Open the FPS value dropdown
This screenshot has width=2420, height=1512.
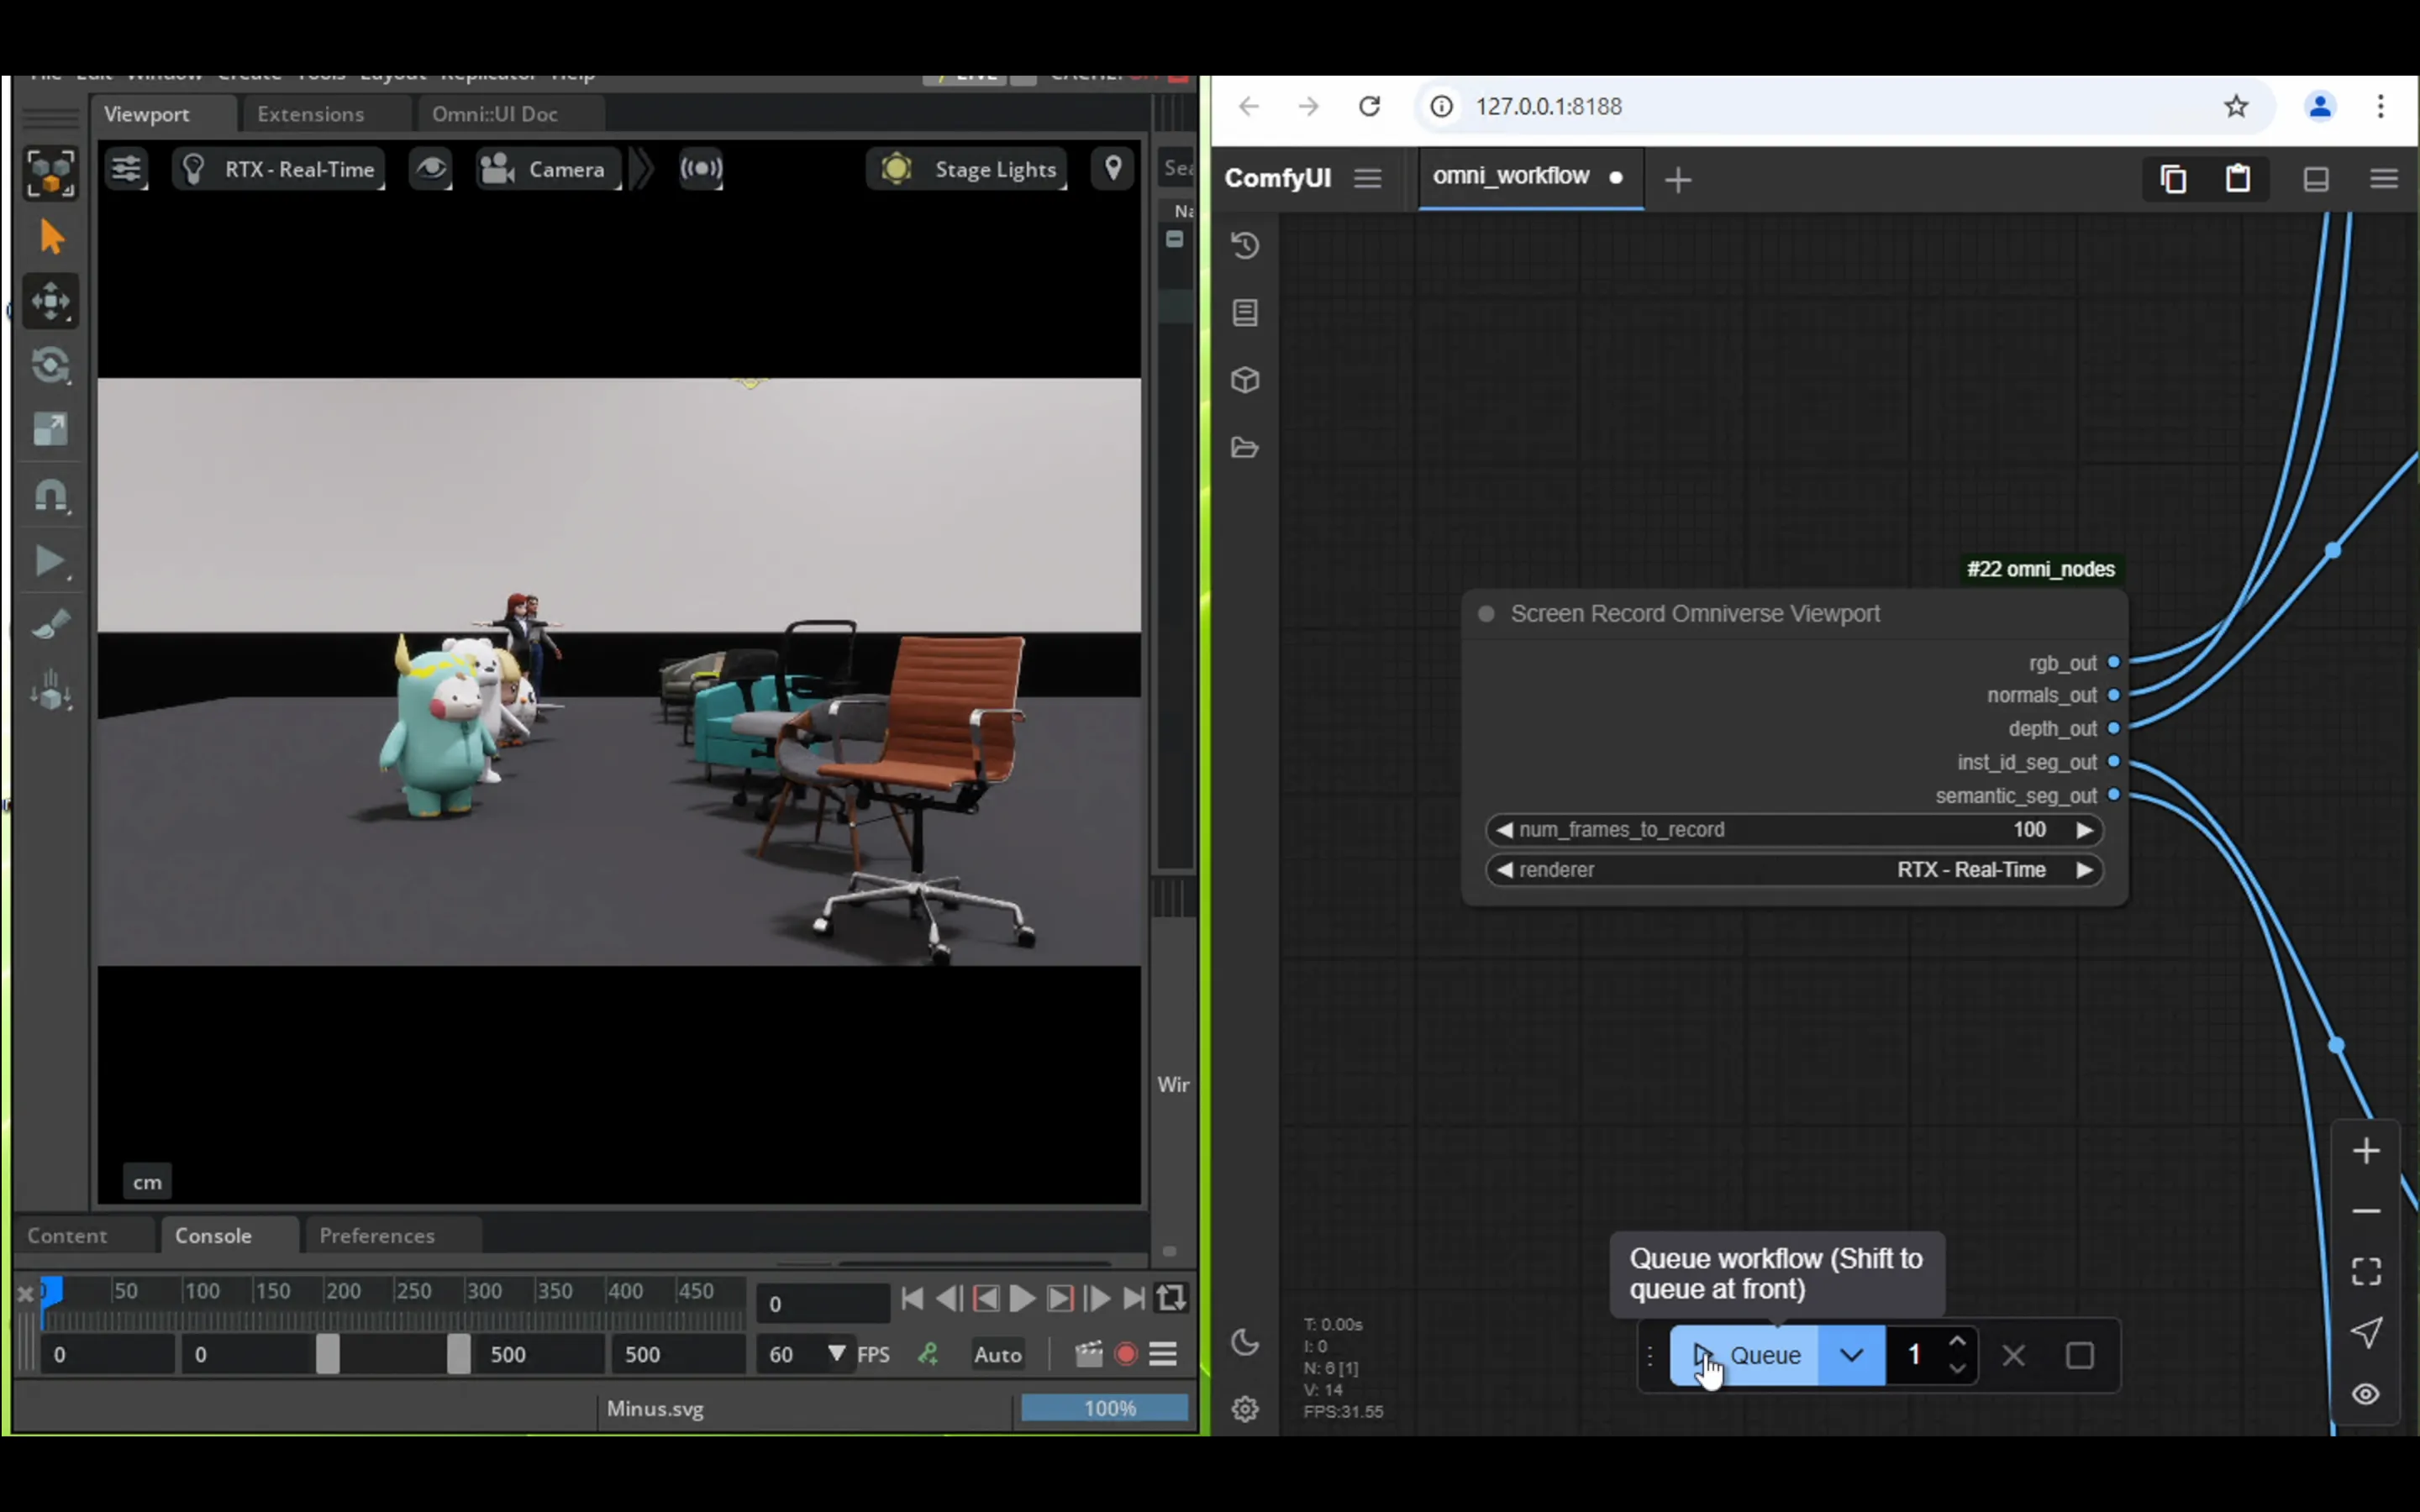[x=836, y=1354]
